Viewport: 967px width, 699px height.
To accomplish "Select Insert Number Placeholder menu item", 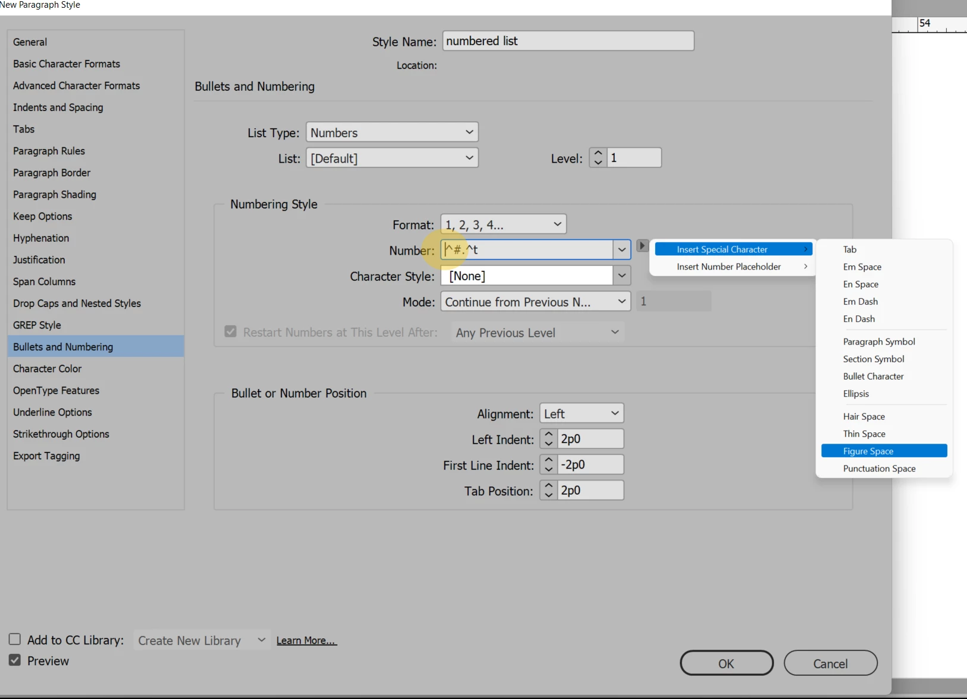I will point(734,267).
